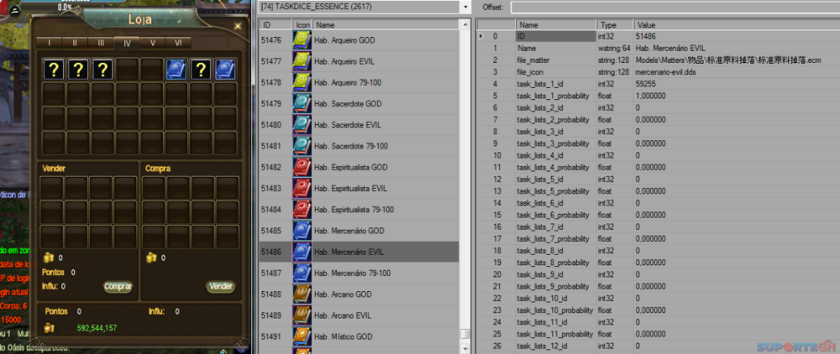Click the Hab. Arqueiro GOD book icon
This screenshot has height=354, width=840.
pyautogui.click(x=302, y=39)
